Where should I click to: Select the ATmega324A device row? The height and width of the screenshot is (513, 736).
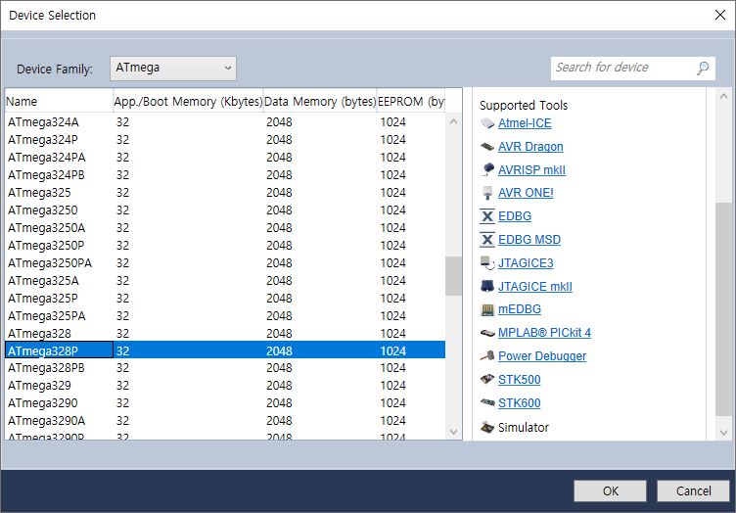tap(225, 122)
